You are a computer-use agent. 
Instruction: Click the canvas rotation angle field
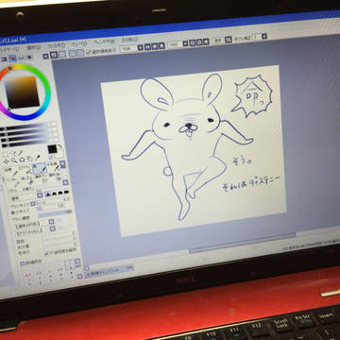point(174,44)
